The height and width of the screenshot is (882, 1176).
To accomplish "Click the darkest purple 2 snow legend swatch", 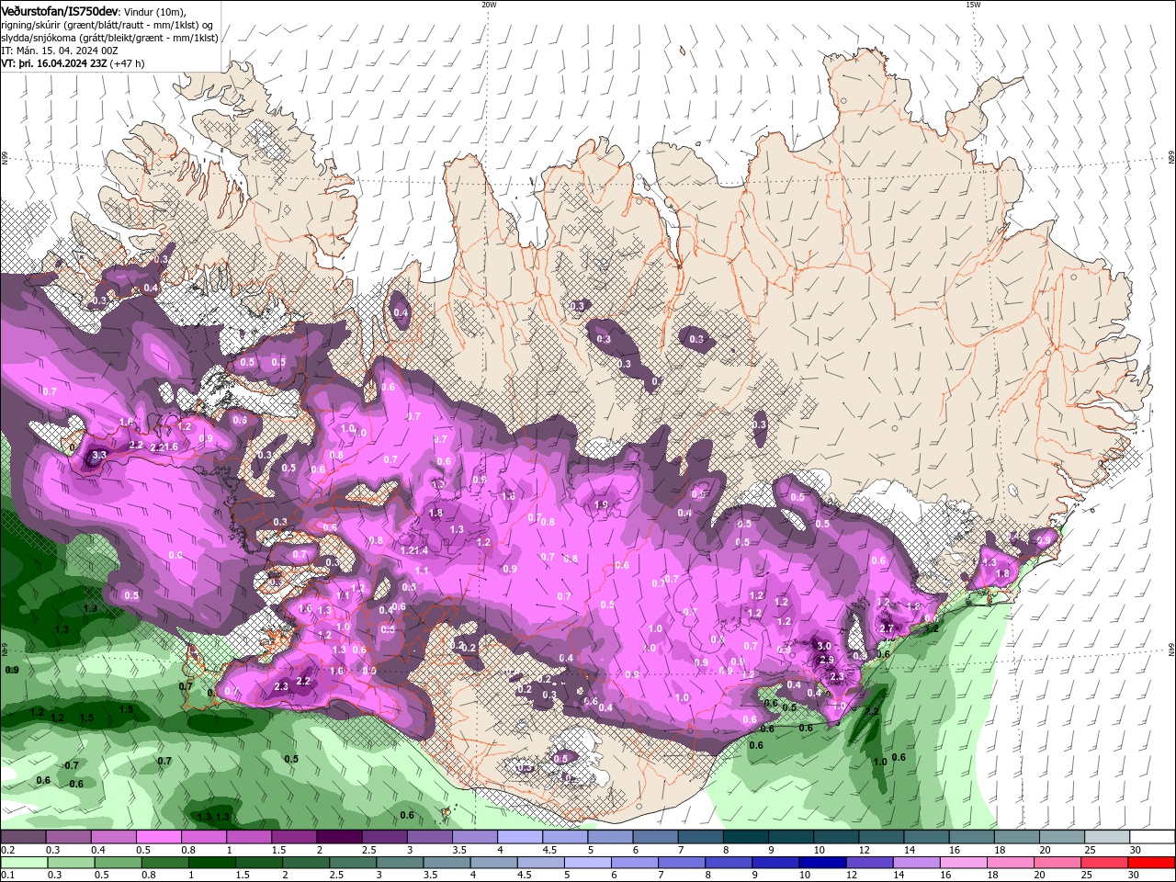I will point(339,837).
